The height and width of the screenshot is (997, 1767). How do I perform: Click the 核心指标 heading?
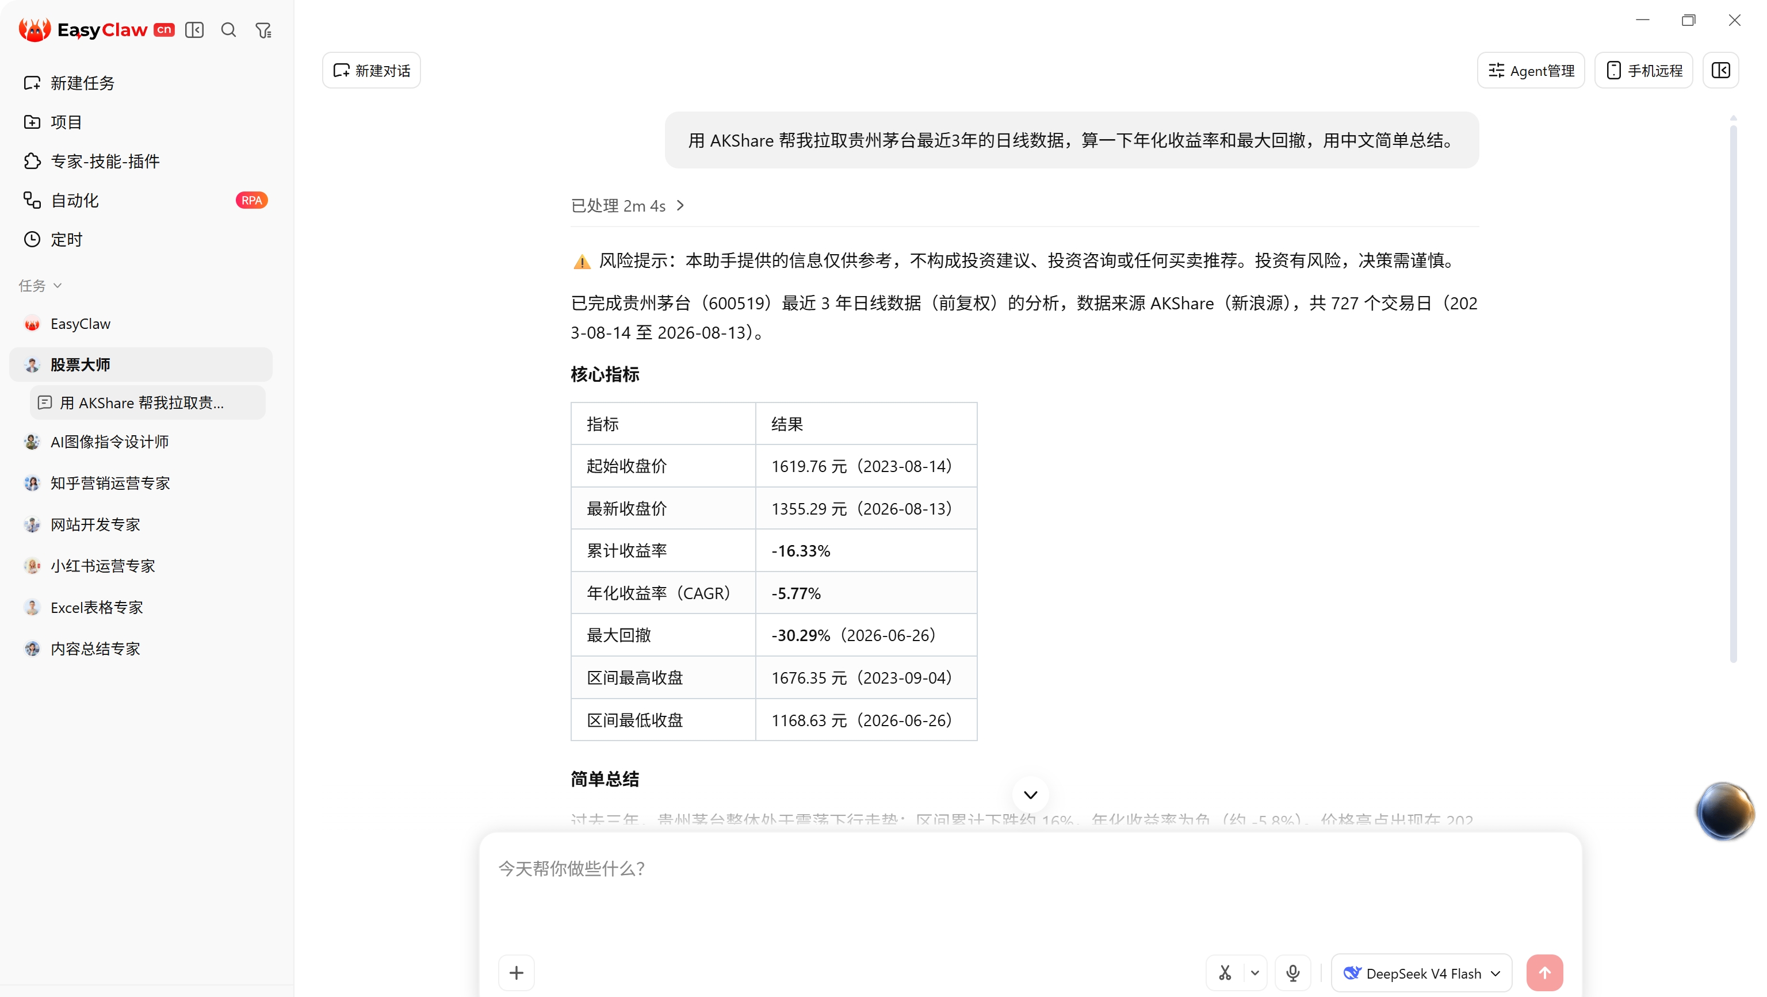point(605,374)
